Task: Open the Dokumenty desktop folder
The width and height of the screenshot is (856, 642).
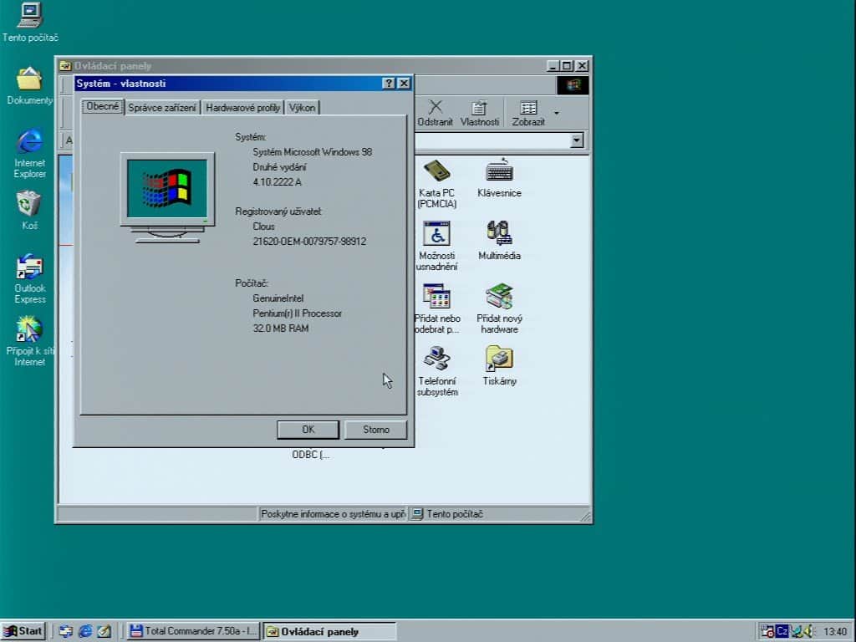Action: pos(29,86)
